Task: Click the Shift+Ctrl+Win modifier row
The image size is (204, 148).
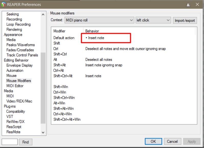Action: 64,98
